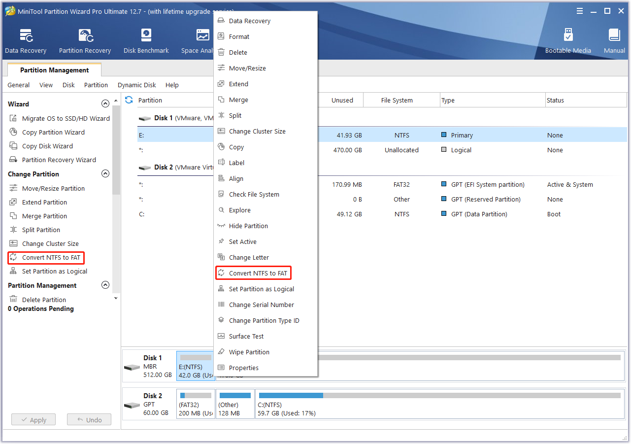631x444 pixels.
Task: Click Data Recovery in the context menu
Action: pyautogui.click(x=266, y=21)
